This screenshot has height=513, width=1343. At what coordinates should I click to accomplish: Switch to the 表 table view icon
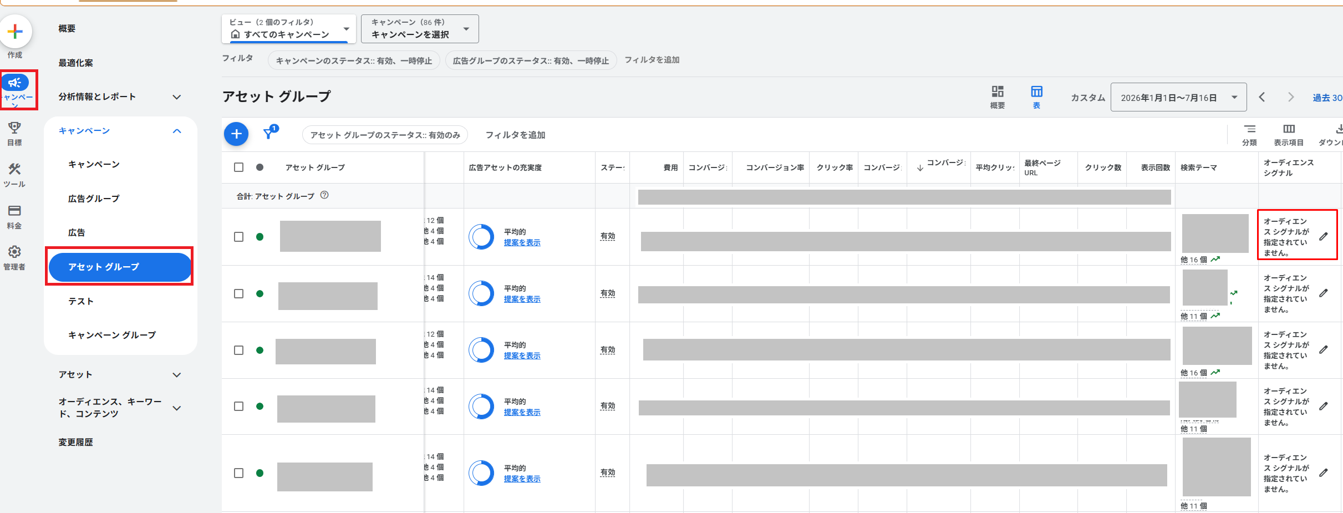tap(1036, 92)
